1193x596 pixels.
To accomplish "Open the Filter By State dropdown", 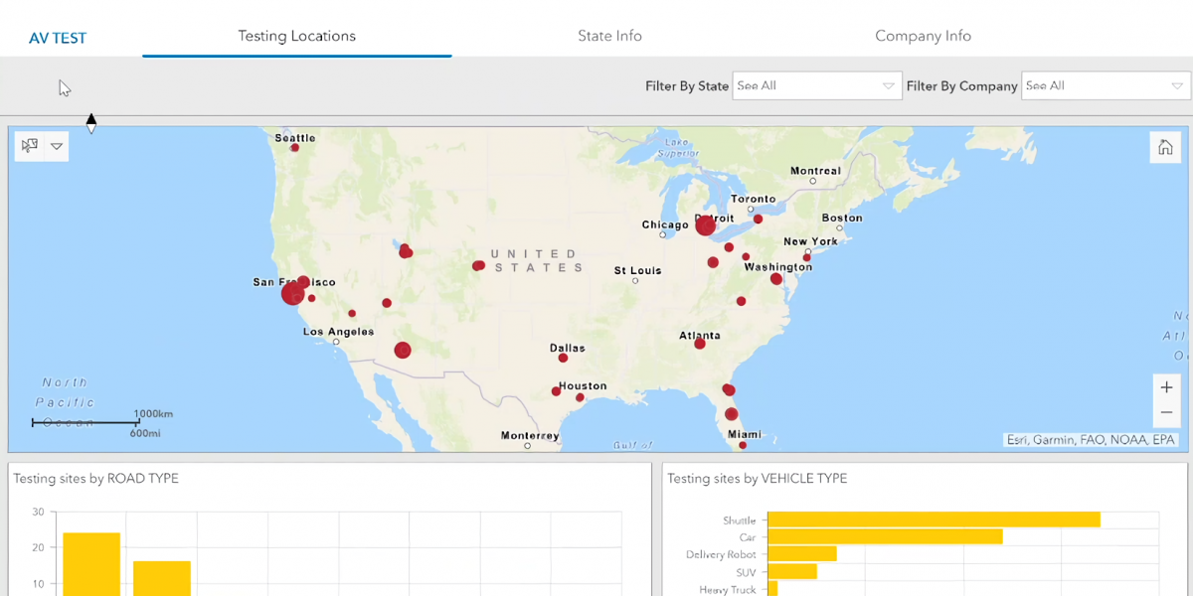I will [x=816, y=86].
